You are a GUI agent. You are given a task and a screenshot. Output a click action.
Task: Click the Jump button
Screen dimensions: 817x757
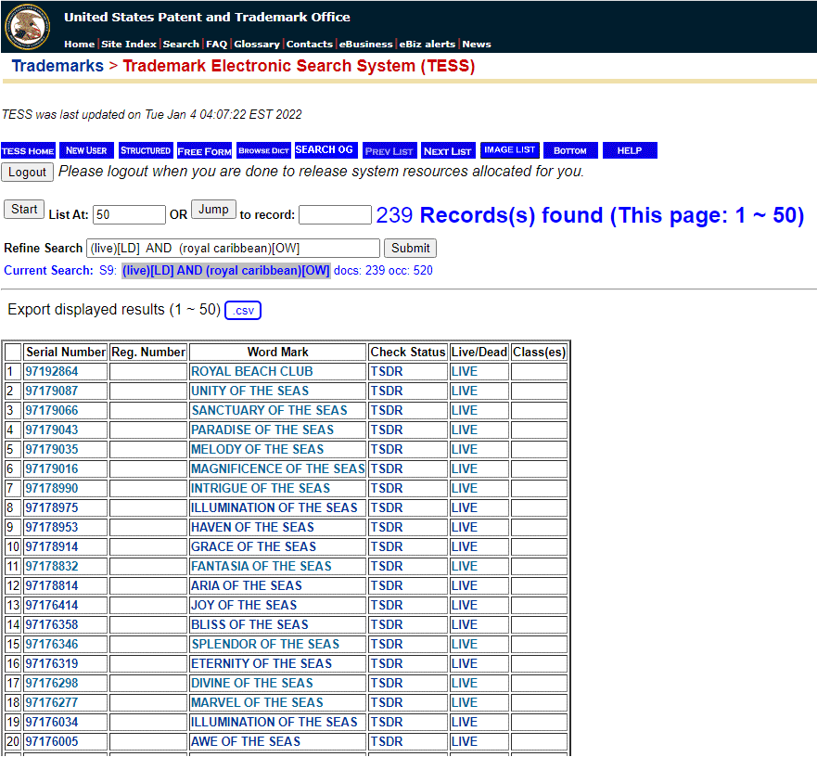point(213,209)
